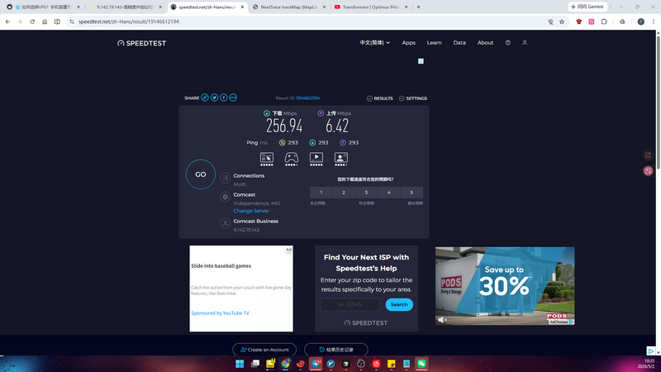Open OBS Studio from the taskbar
This screenshot has height=372, width=661.
[361, 364]
